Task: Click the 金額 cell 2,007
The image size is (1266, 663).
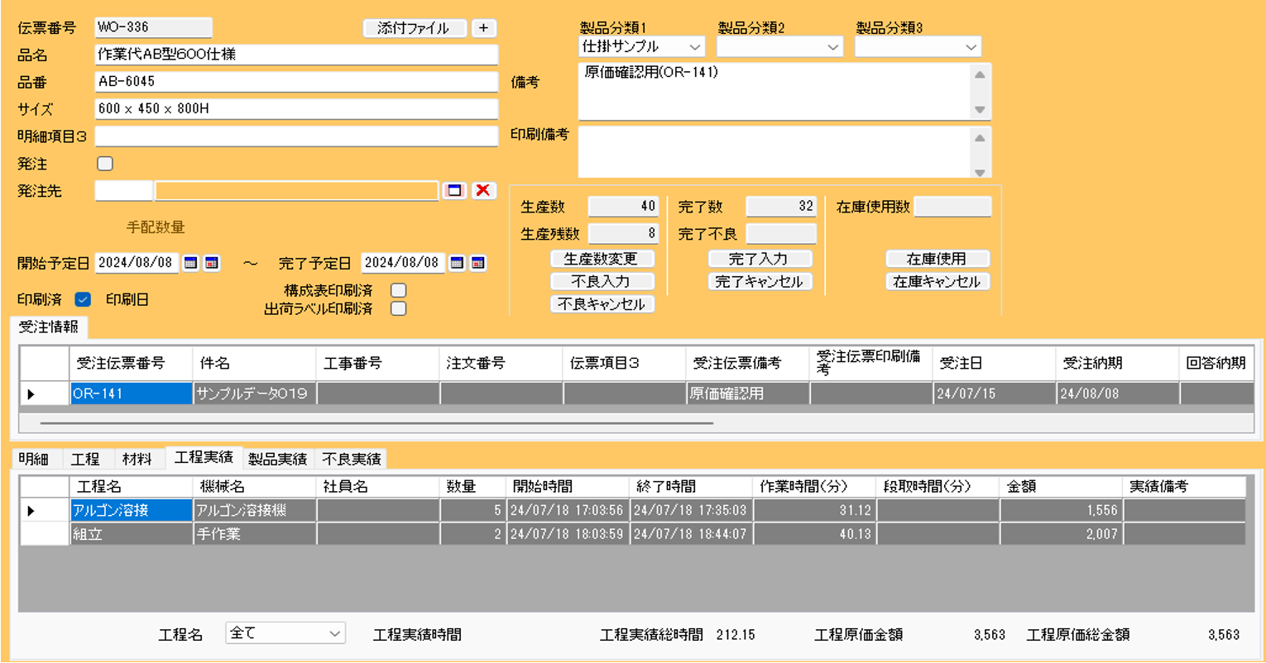Action: click(1061, 534)
